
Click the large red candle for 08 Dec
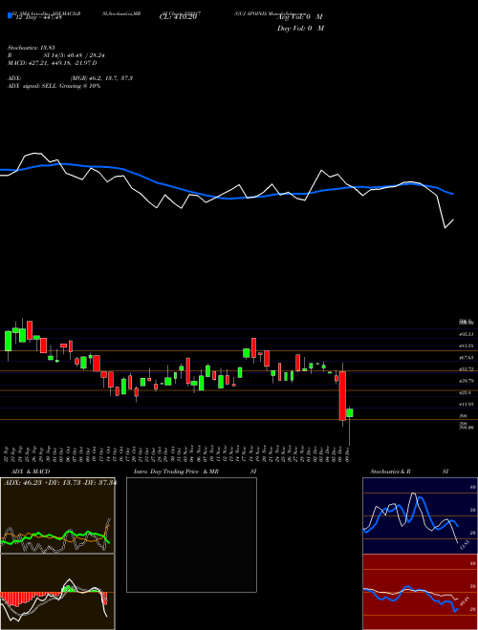[x=342, y=396]
